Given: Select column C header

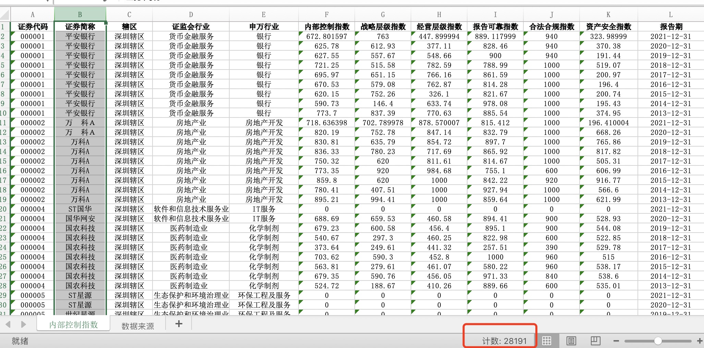Looking at the screenshot, I should tap(129, 14).
